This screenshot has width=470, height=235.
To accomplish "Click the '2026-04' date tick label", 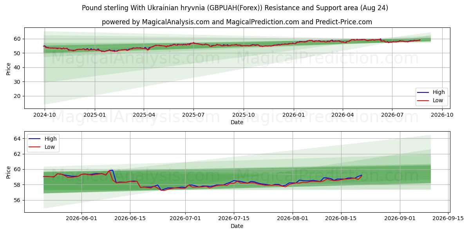I will (343, 116).
